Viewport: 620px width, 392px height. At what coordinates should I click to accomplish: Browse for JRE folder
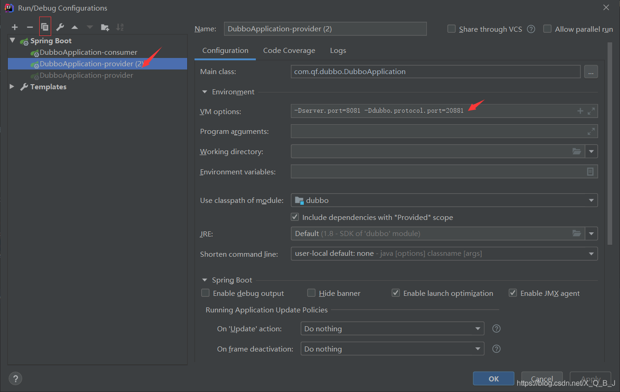click(577, 233)
